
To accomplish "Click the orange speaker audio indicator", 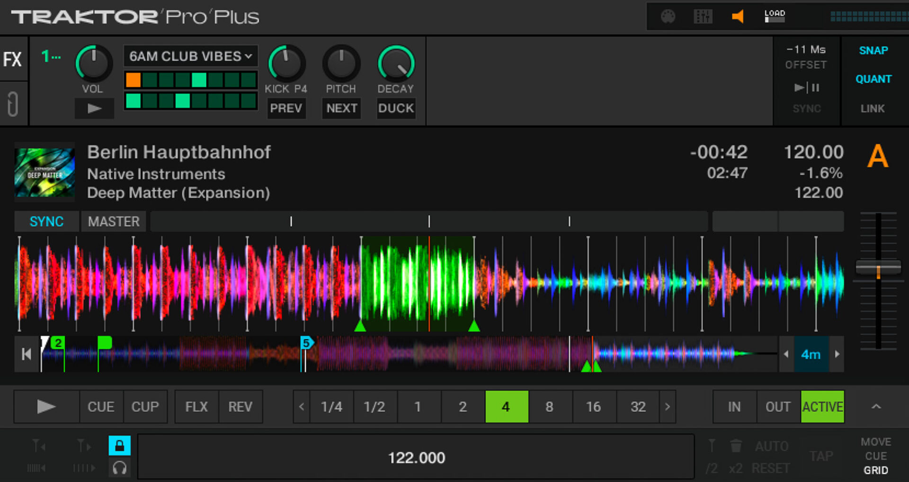I will click(x=738, y=17).
